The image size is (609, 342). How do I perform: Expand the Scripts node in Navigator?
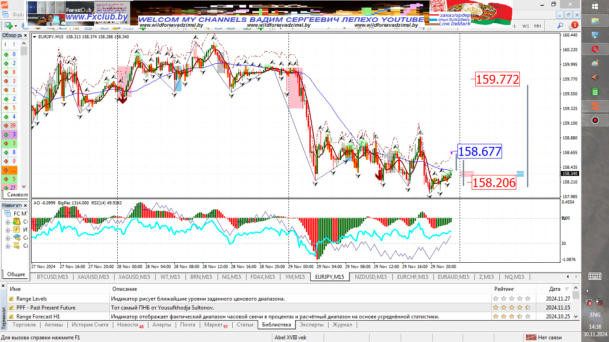[8, 245]
